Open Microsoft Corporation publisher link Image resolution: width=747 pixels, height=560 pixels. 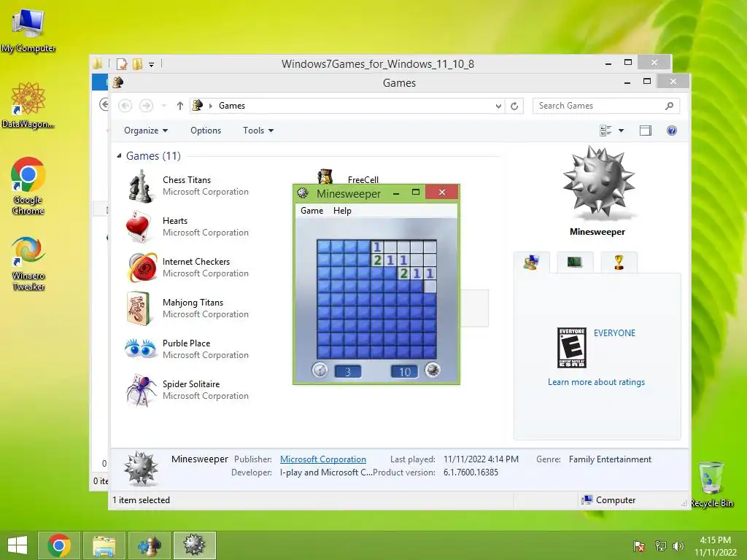click(x=323, y=459)
